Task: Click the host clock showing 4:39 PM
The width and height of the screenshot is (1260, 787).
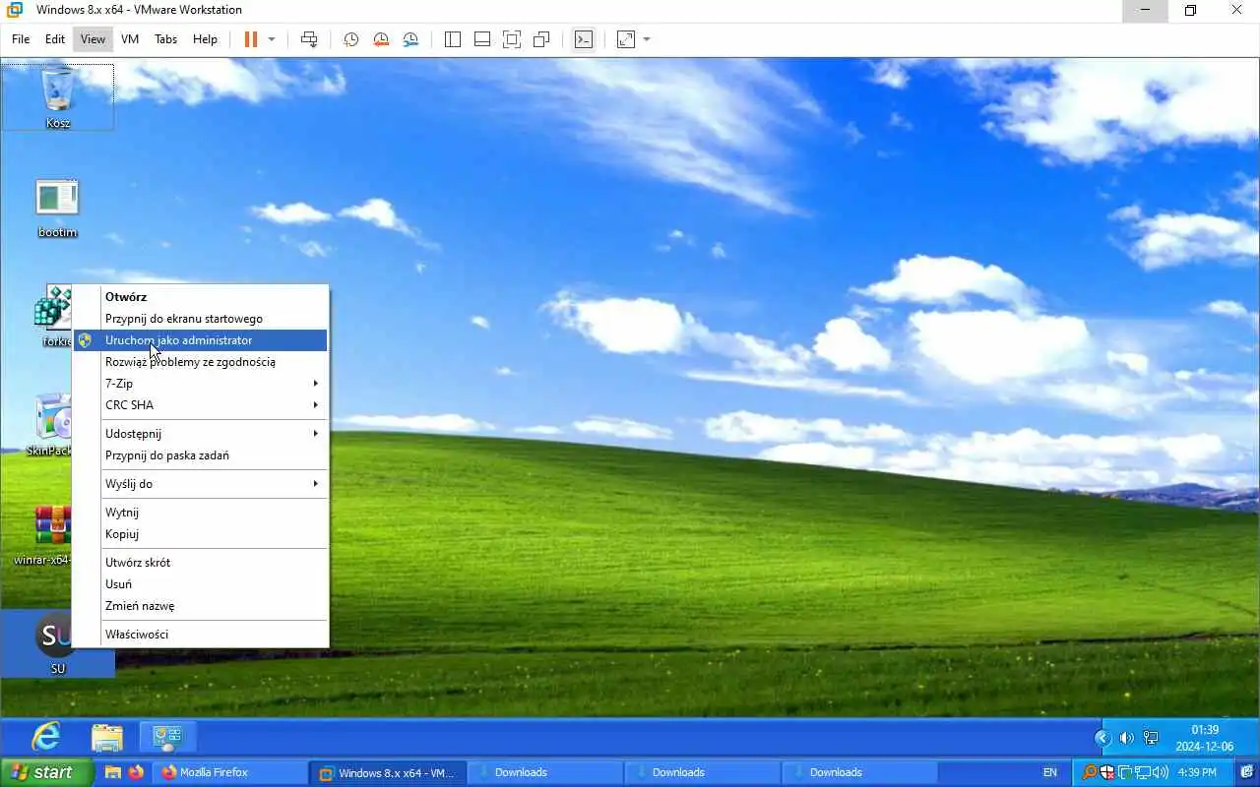Action: pyautogui.click(x=1197, y=772)
